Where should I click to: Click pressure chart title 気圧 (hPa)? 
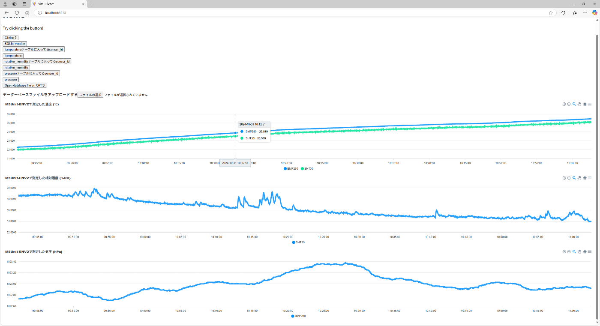[x=33, y=251]
